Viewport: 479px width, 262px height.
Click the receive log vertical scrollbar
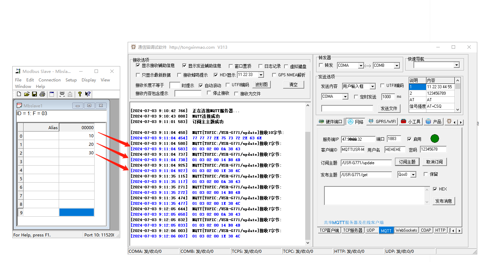(308, 174)
